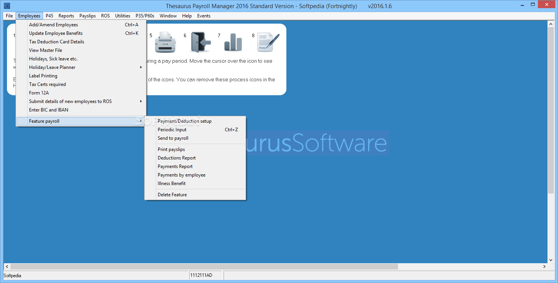The width and height of the screenshot is (558, 283).
Task: Open the File menu
Action: (x=9, y=16)
